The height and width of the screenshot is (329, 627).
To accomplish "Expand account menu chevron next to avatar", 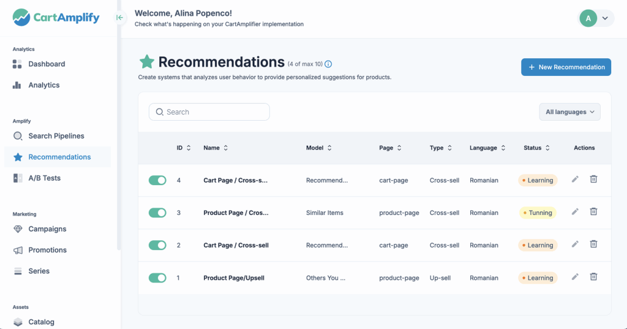I will [x=605, y=18].
